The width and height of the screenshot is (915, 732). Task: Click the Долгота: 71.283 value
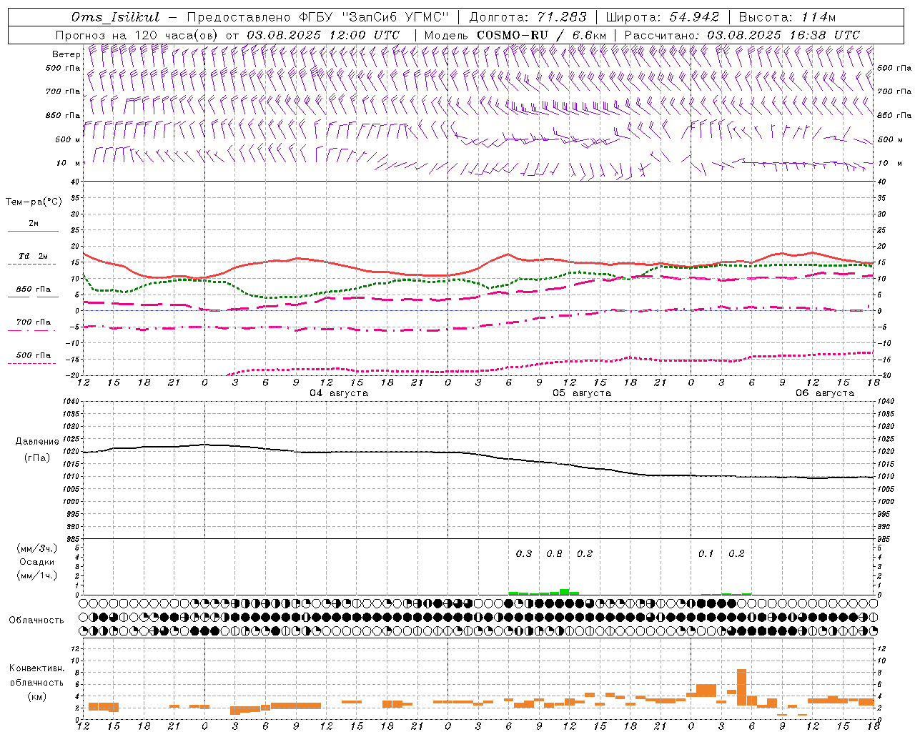coord(528,17)
